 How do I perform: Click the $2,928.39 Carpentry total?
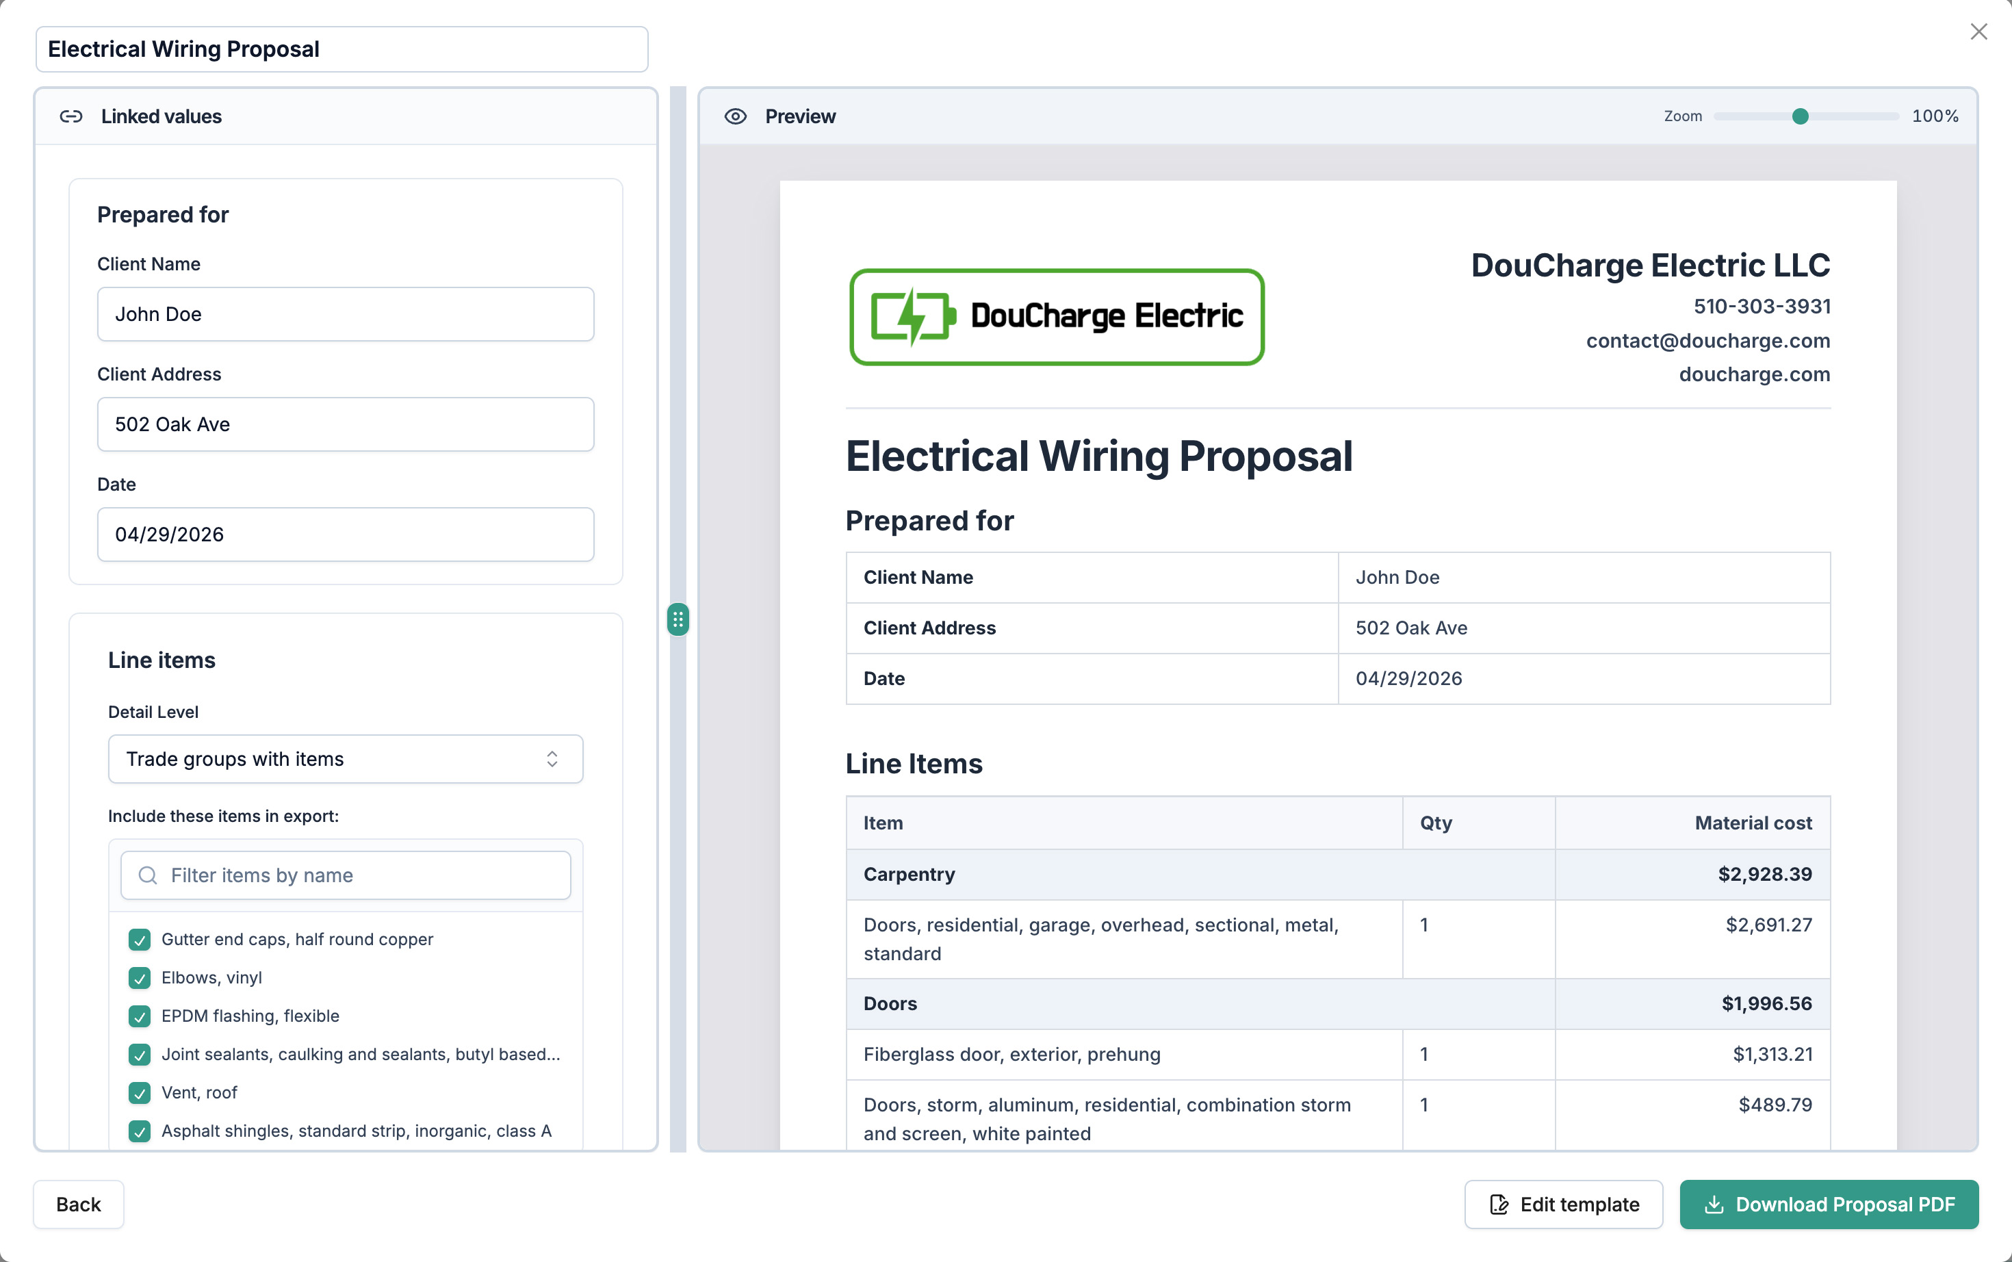1764,874
